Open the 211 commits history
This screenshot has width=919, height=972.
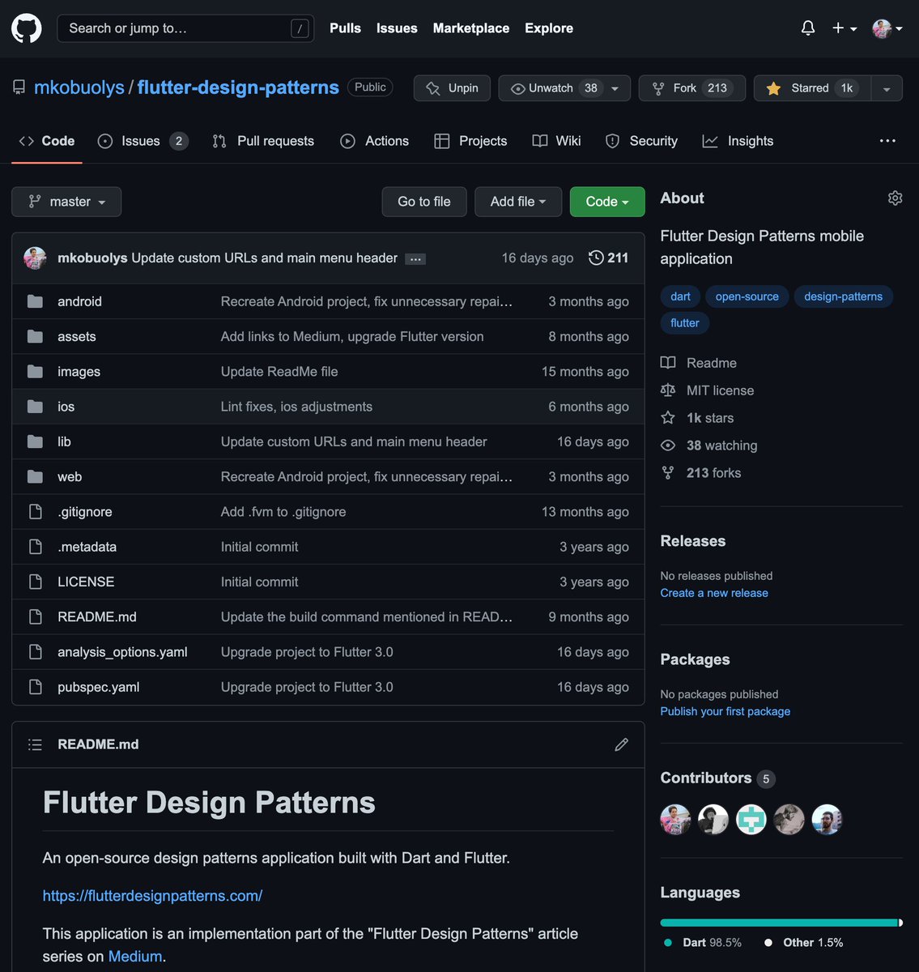(608, 258)
